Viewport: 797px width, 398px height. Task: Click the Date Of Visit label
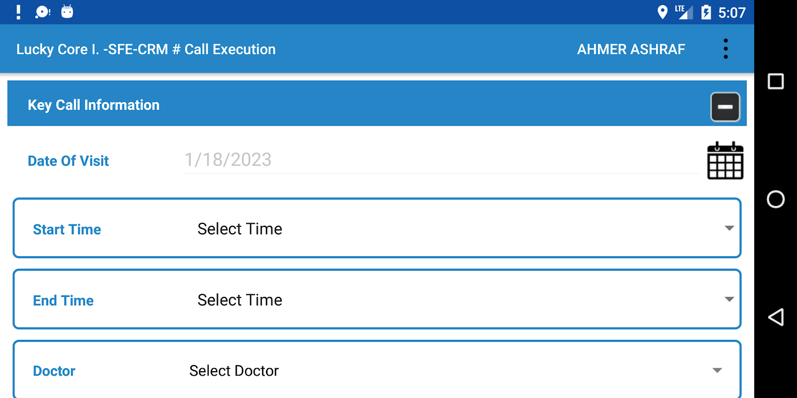click(x=68, y=161)
